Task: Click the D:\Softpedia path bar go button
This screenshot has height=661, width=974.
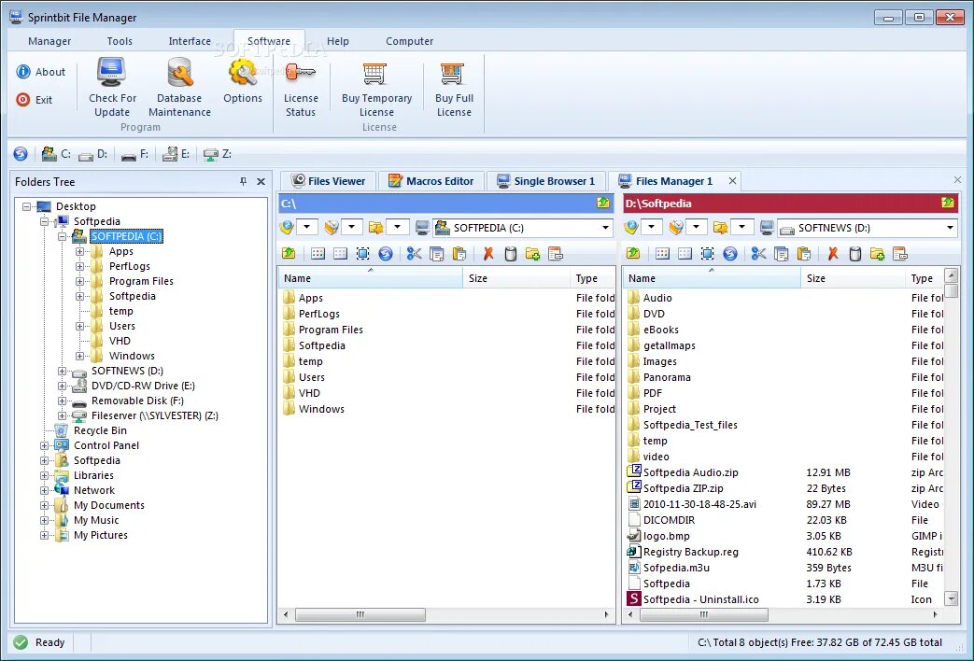Action: [x=947, y=204]
